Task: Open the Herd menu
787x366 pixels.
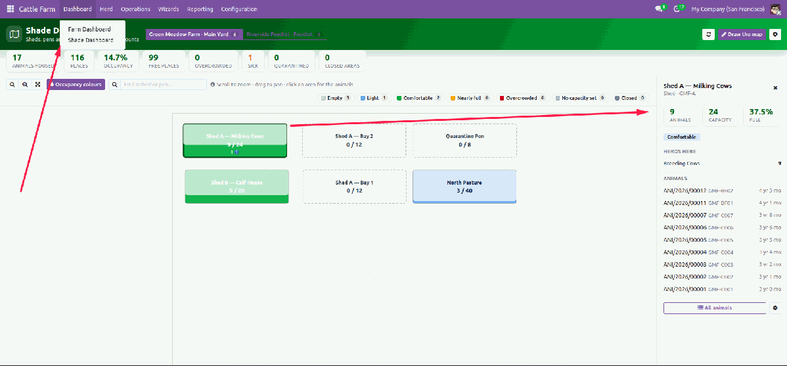Action: (106, 9)
